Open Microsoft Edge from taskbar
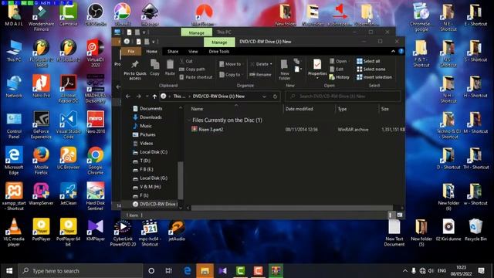 click(187, 271)
